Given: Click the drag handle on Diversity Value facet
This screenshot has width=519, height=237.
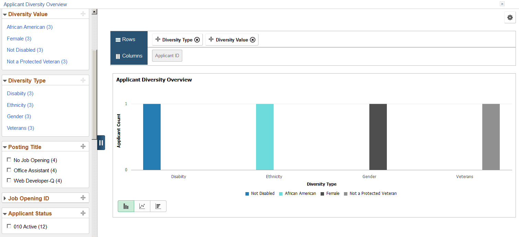Looking at the screenshot, I should point(83,14).
